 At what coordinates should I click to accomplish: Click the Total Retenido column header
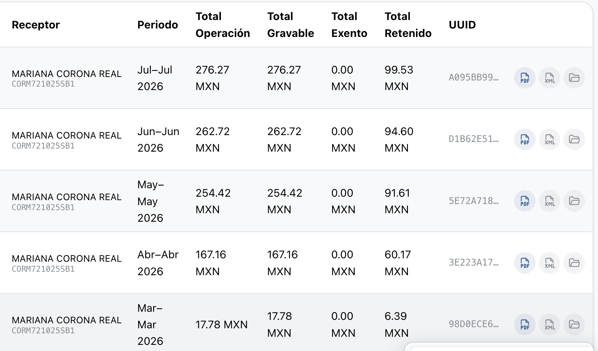[408, 25]
